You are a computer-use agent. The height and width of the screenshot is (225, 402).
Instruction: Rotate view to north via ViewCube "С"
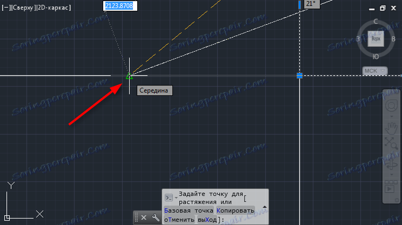pos(376,22)
